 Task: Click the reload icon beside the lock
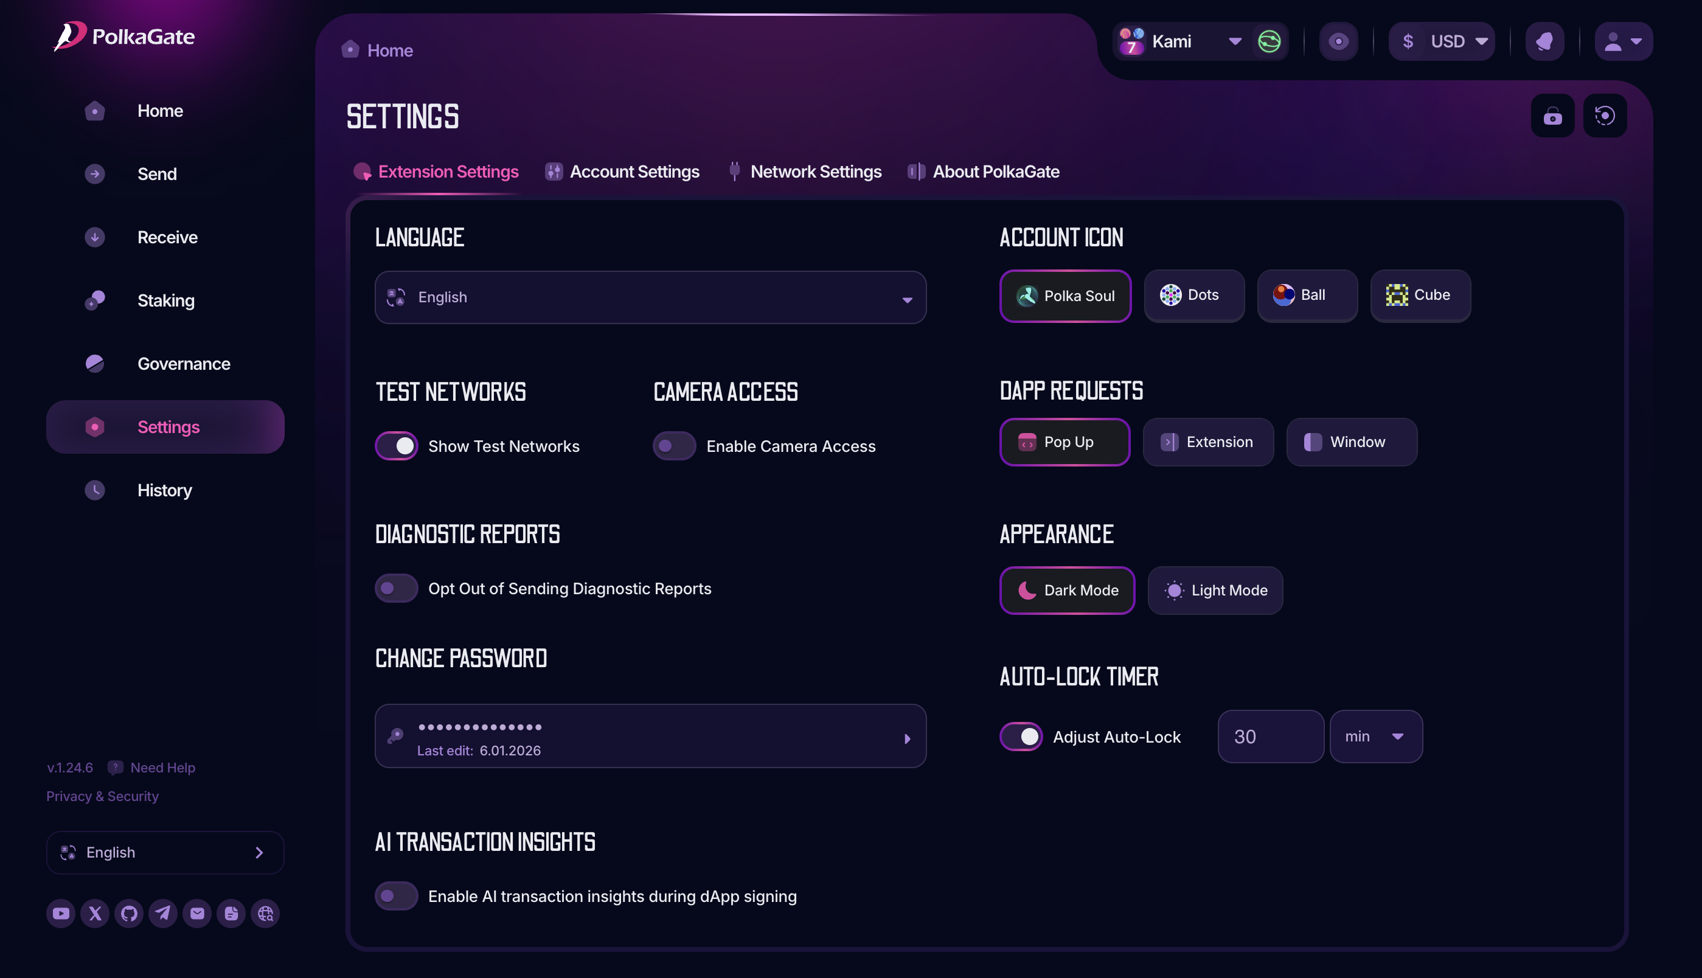tap(1605, 116)
